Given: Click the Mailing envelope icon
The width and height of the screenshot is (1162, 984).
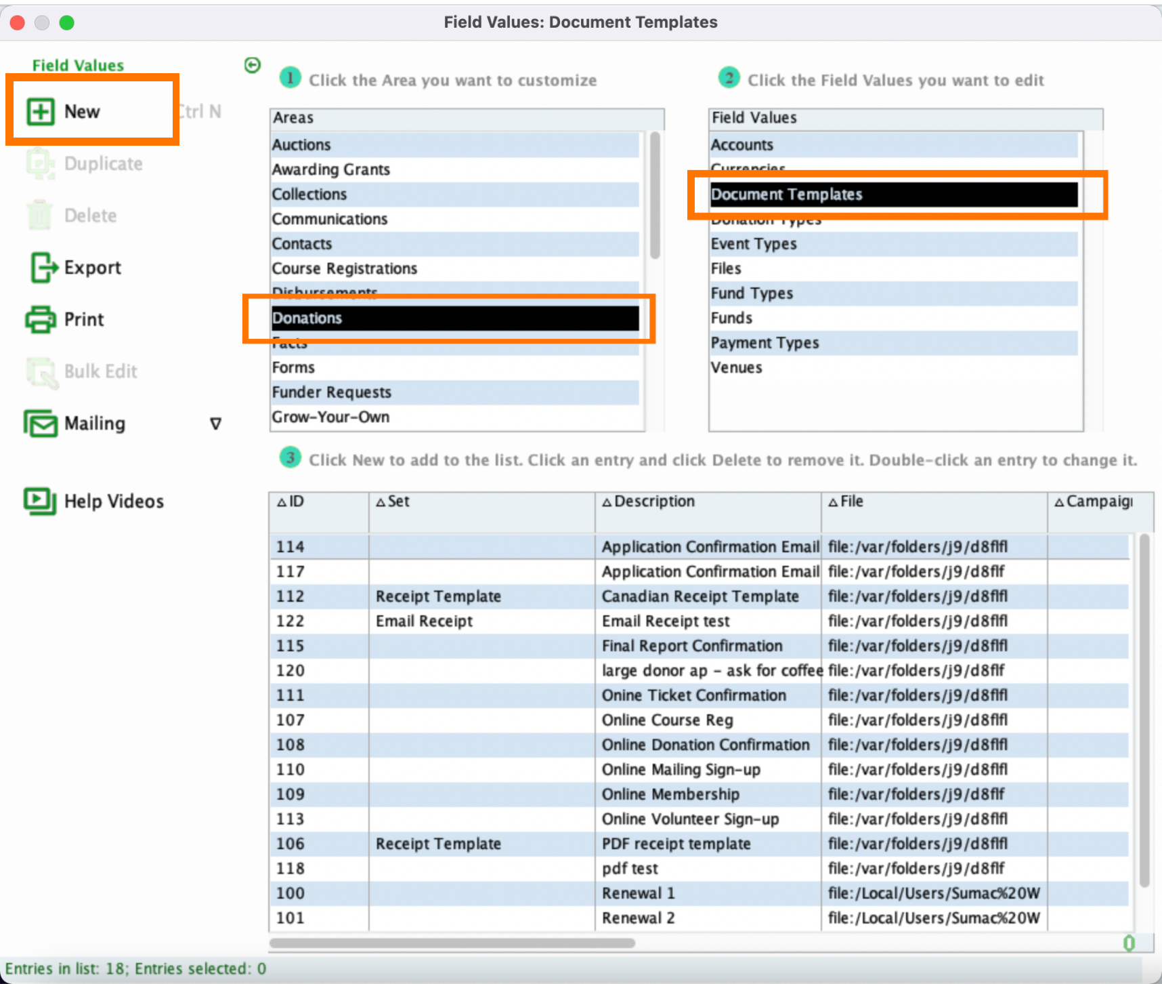Looking at the screenshot, I should (41, 424).
